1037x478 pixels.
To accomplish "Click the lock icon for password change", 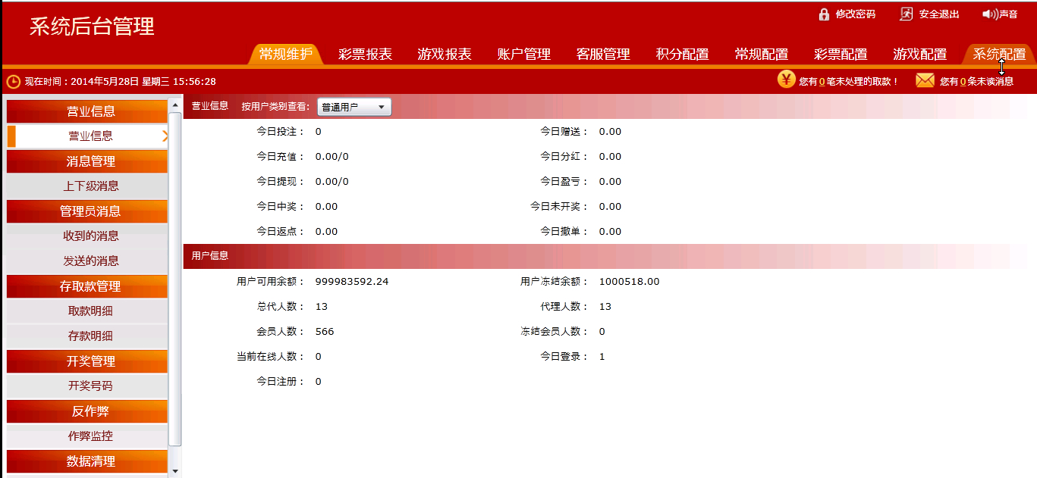I will point(824,14).
